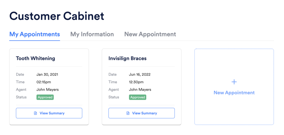Go to the New Appointment tab
The width and height of the screenshot is (284, 135).
coord(150,34)
